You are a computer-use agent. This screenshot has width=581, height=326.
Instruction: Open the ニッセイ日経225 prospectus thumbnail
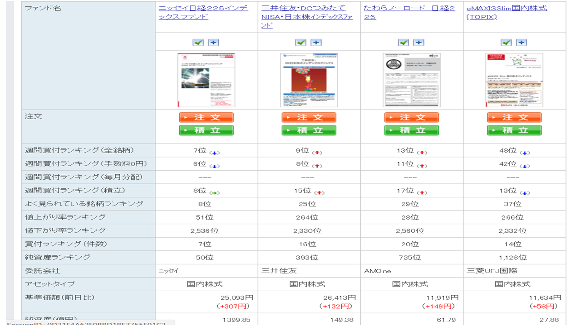pyautogui.click(x=206, y=80)
